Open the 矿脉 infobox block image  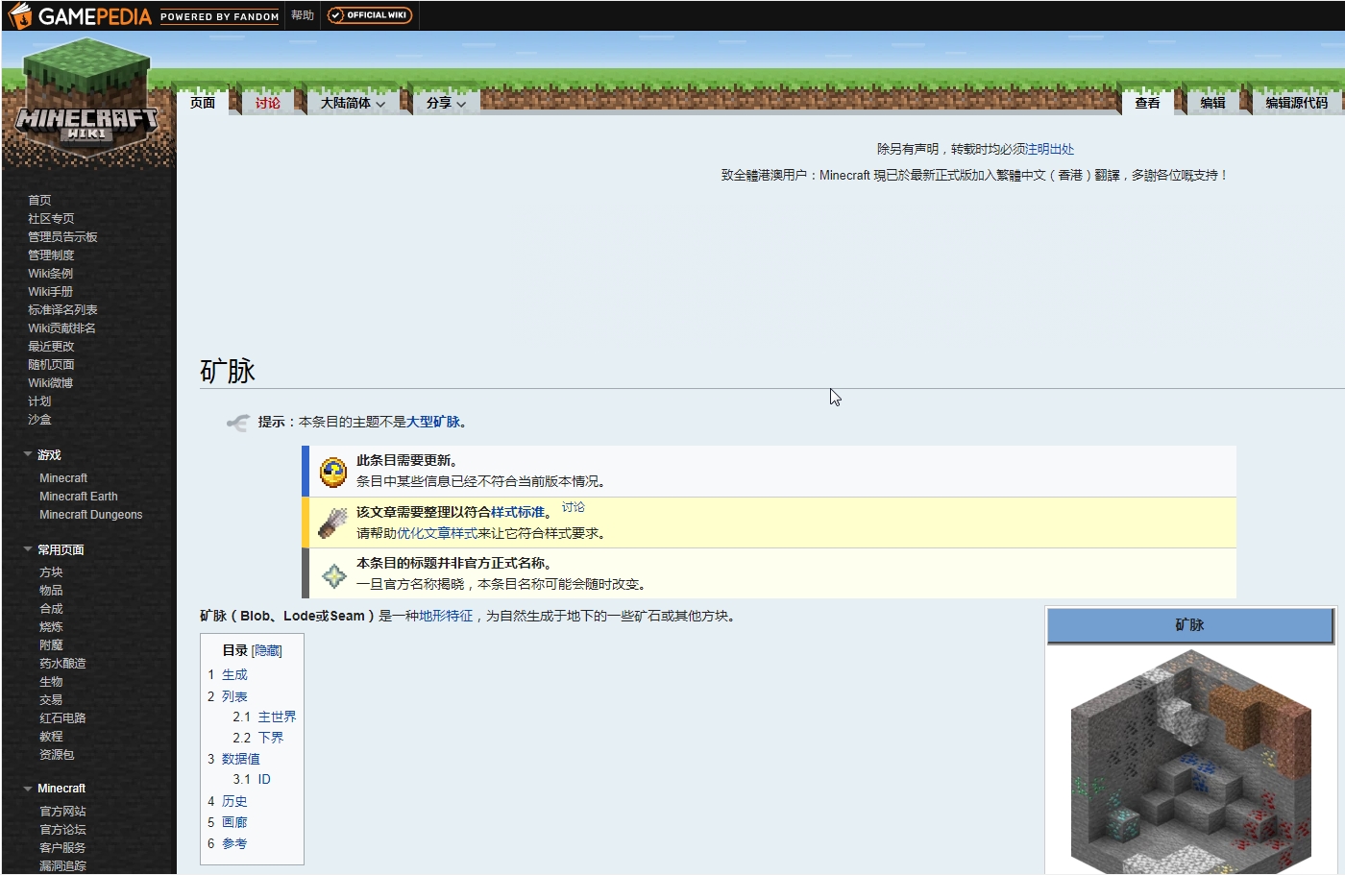tap(1191, 761)
